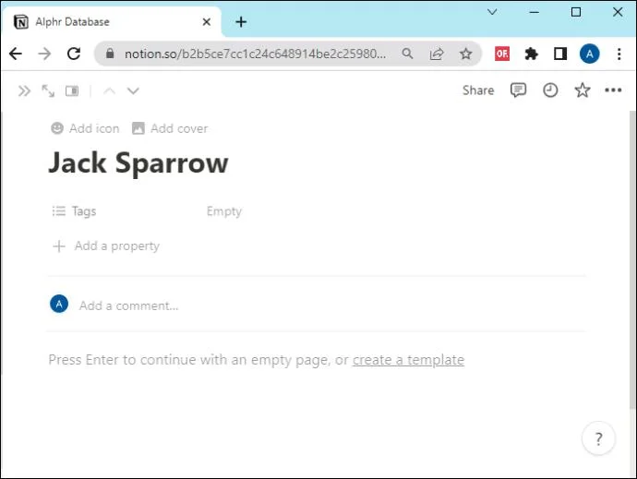Click Add icon for the page

point(85,128)
